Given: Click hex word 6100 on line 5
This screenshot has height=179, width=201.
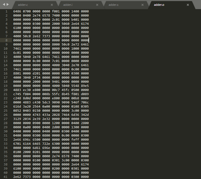Looking at the screenshot, I should [x=17, y=28].
